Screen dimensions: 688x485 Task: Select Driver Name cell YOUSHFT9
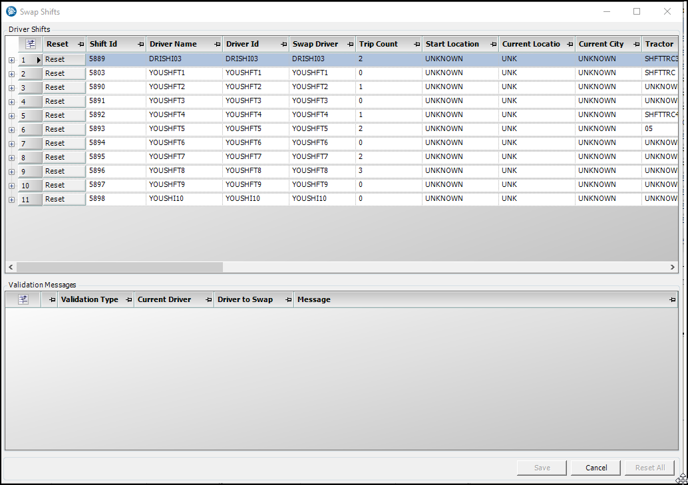coord(184,185)
